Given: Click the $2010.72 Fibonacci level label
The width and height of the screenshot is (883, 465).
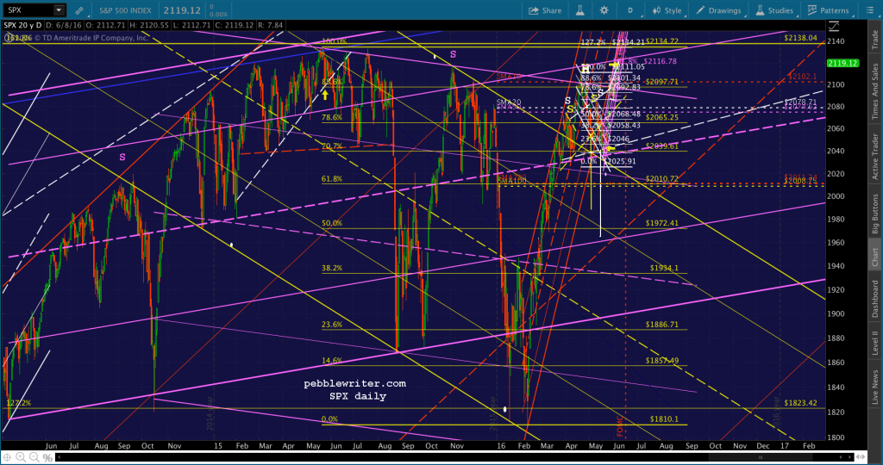Looking at the screenshot, I should point(661,179).
